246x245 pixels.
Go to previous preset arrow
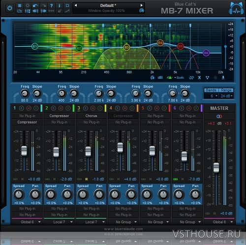(76, 5)
